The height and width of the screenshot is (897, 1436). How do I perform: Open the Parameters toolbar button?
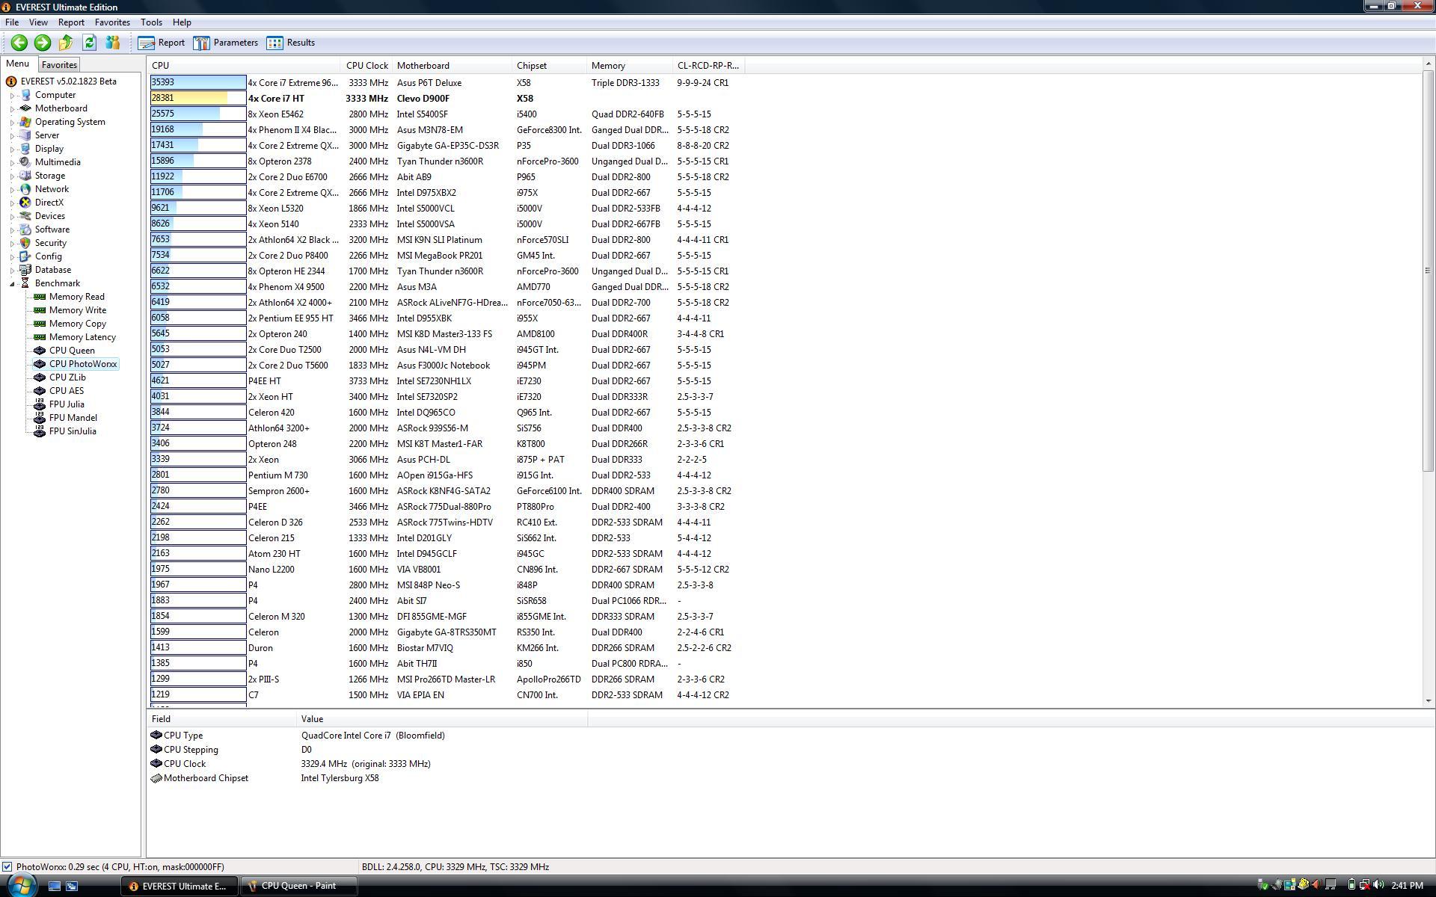[226, 43]
